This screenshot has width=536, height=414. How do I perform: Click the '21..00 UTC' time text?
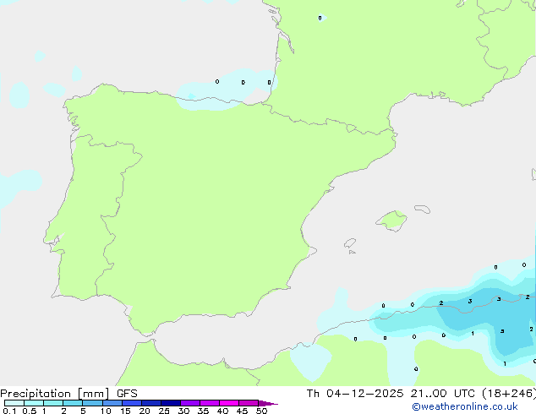443,394
